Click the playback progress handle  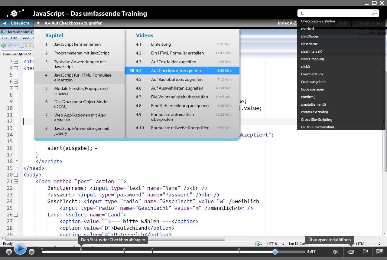[x=275, y=252]
